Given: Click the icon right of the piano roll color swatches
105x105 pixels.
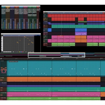Looking at the screenshot, I should pyautogui.click(x=23, y=52).
